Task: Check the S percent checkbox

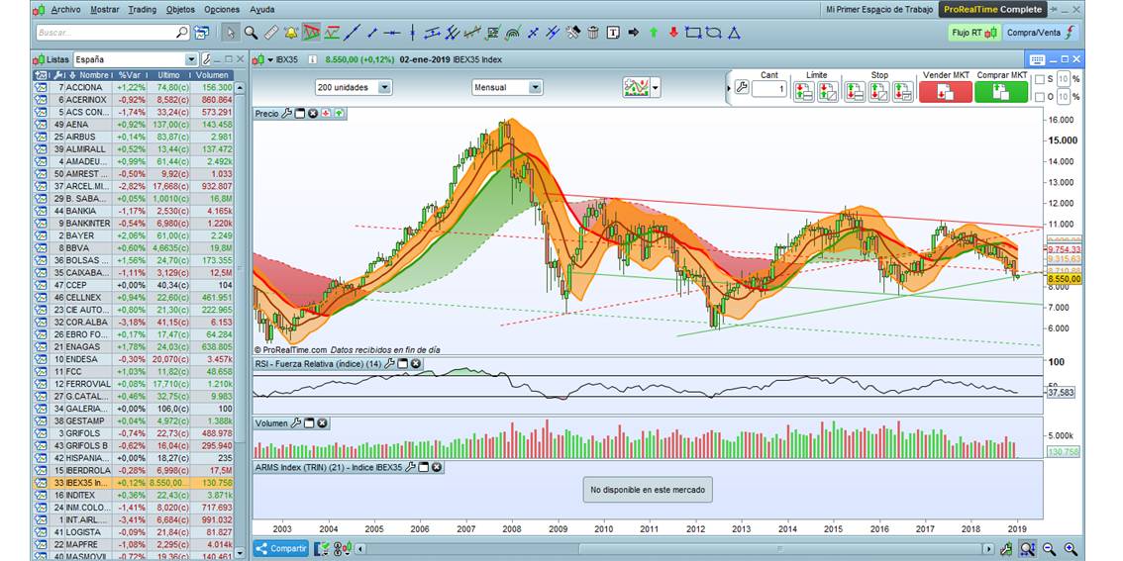Action: click(x=1039, y=79)
